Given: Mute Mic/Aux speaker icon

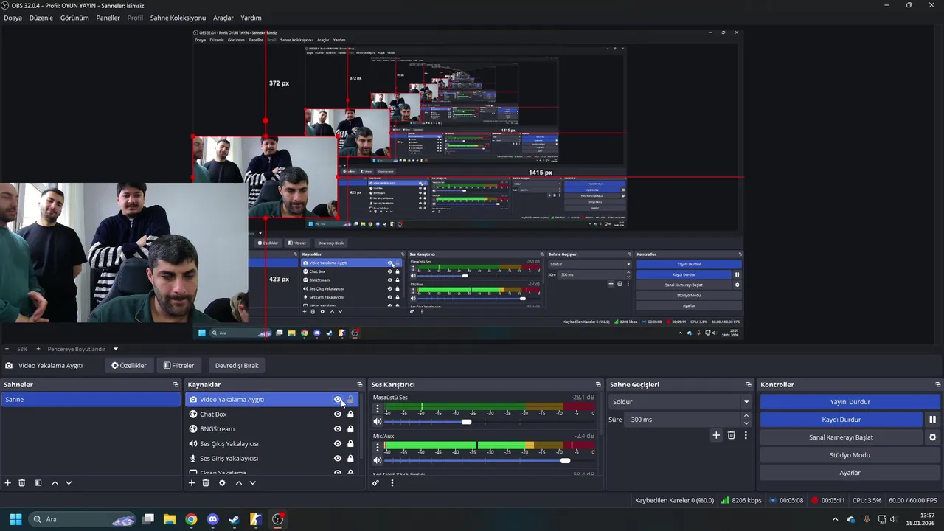Looking at the screenshot, I should (x=378, y=460).
